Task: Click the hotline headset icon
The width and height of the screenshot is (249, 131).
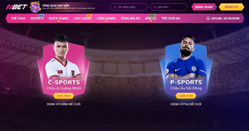Action: (x=208, y=18)
